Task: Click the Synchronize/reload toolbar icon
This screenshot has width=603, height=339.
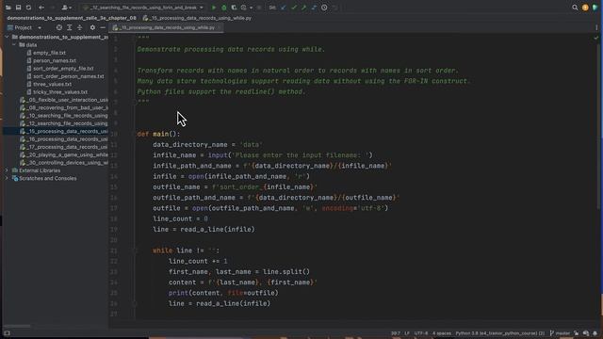Action: pyautogui.click(x=28, y=8)
